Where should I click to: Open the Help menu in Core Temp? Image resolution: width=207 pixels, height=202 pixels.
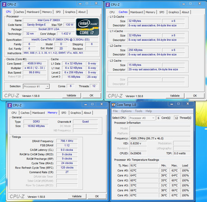coord(149,111)
